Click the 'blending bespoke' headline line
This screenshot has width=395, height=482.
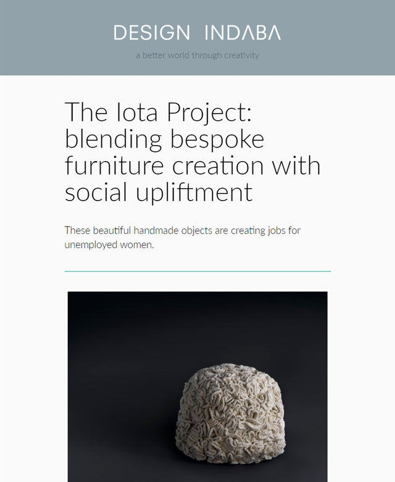pyautogui.click(x=164, y=138)
